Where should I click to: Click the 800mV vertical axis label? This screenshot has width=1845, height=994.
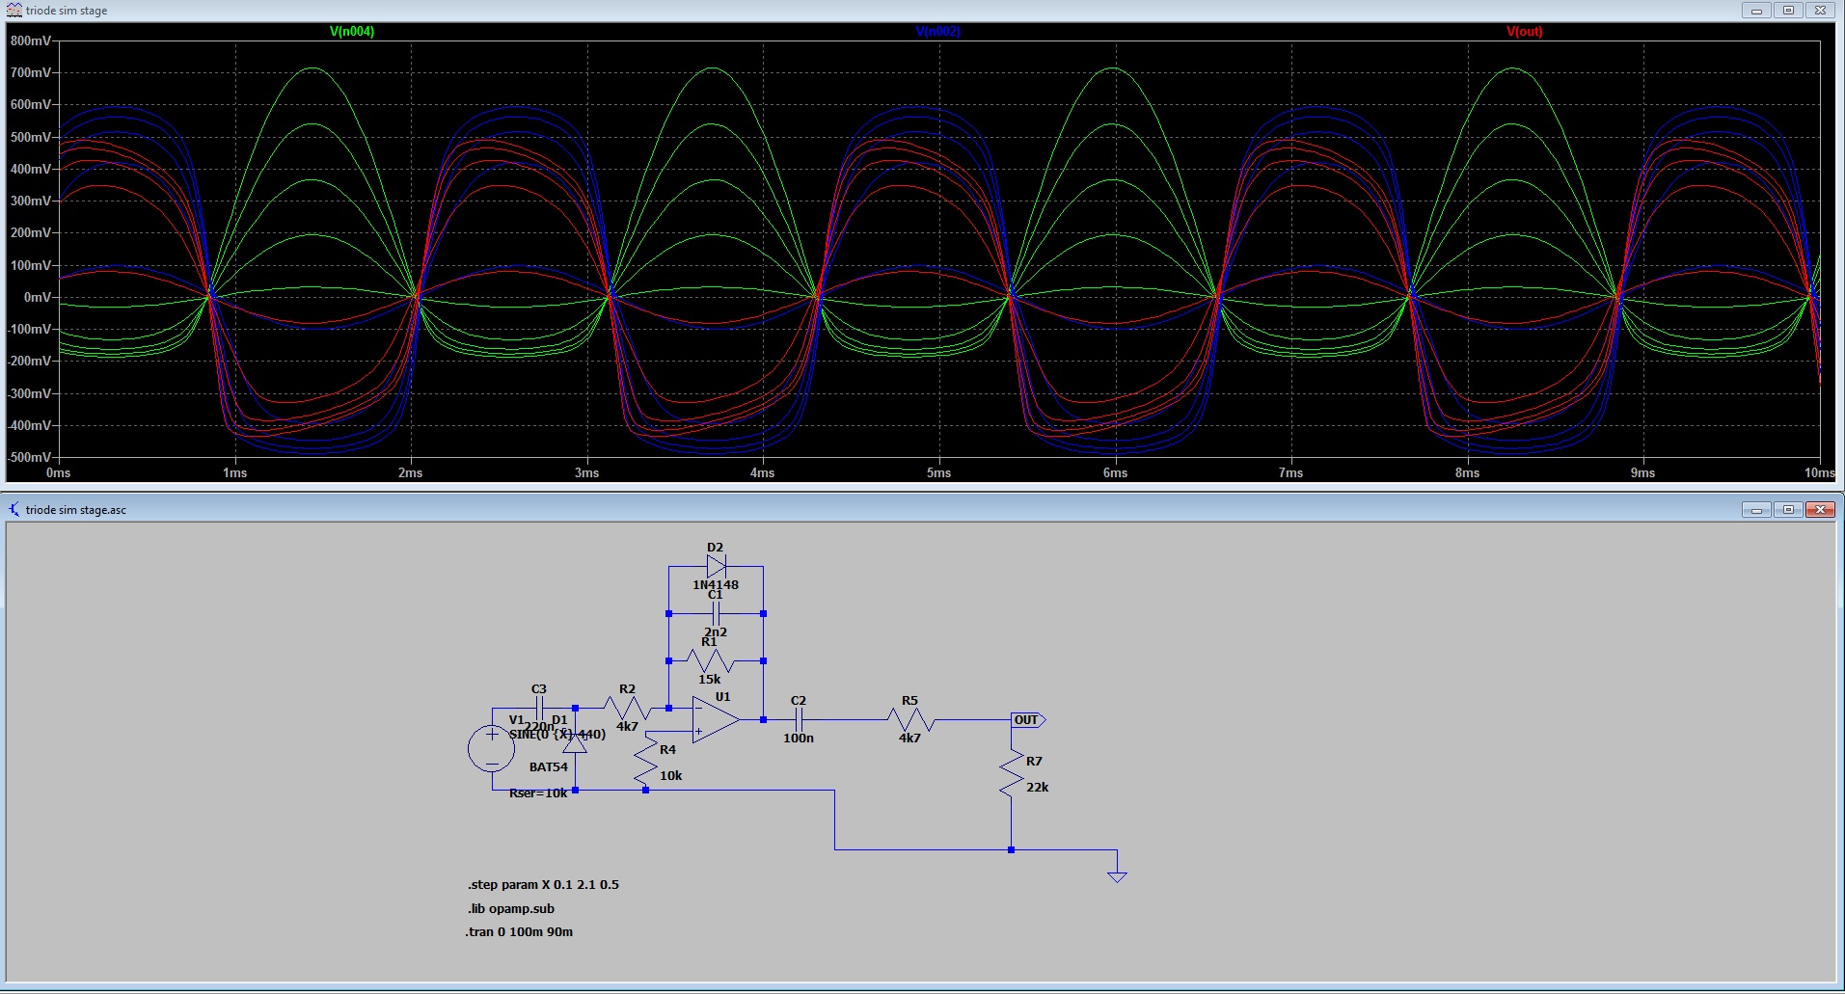coord(31,41)
